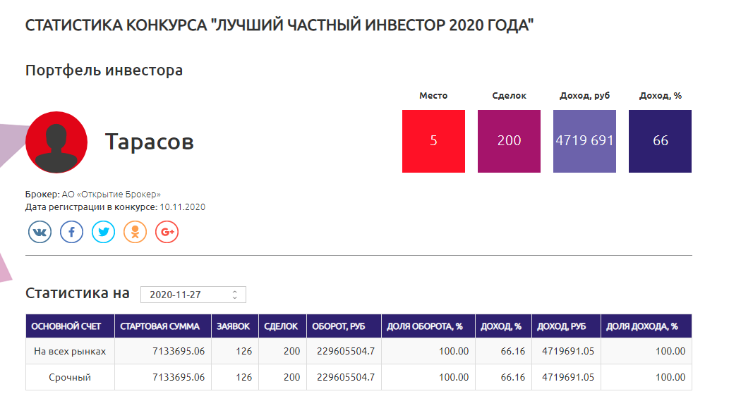Click the investor name Тарасов
This screenshot has height=413, width=729.
click(x=149, y=142)
